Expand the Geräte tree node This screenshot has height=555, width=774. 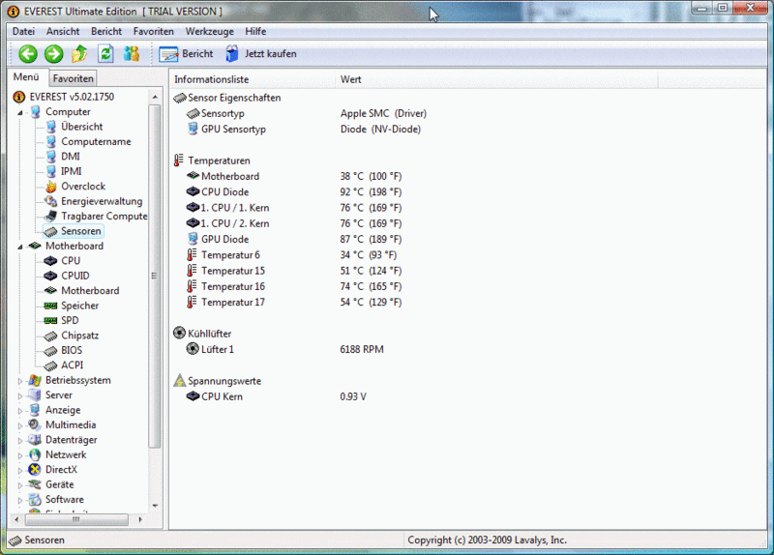(x=20, y=485)
